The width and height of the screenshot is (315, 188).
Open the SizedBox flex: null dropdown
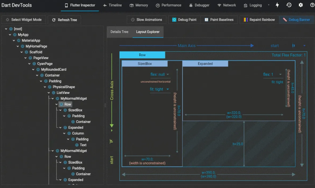click(x=160, y=74)
